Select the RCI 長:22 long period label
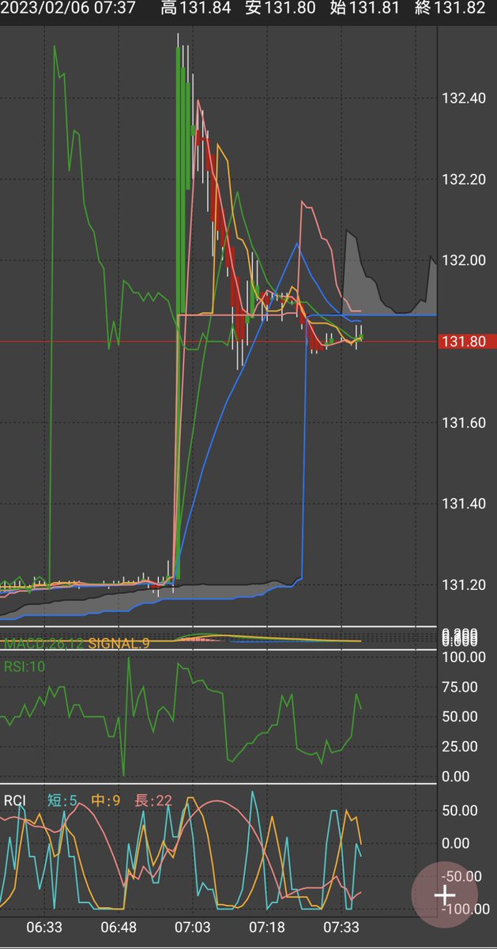The height and width of the screenshot is (949, 497). point(153,800)
